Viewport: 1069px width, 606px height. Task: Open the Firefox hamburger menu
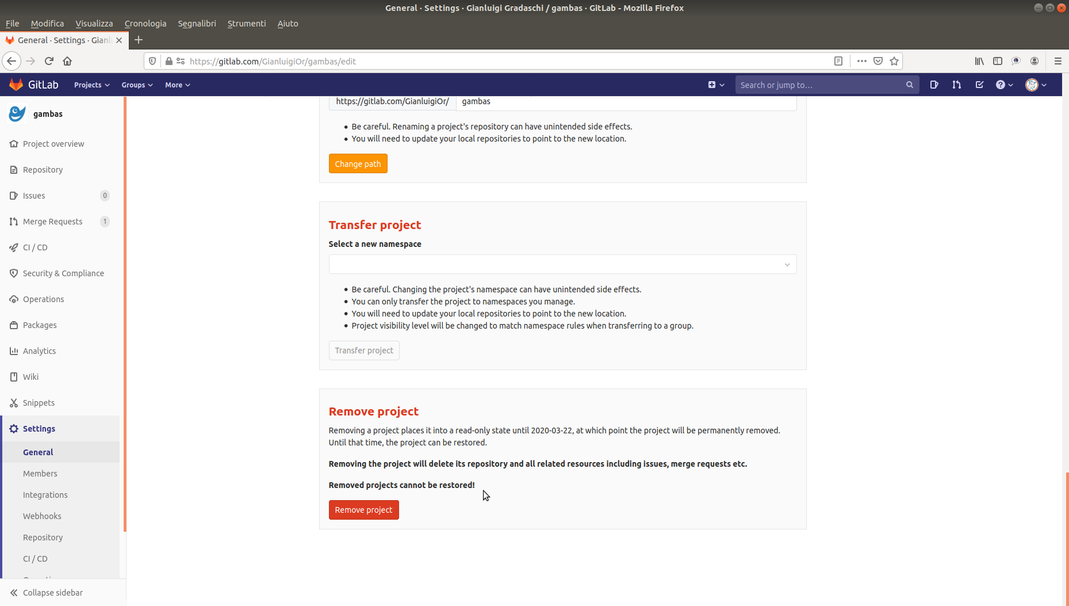[1057, 61]
